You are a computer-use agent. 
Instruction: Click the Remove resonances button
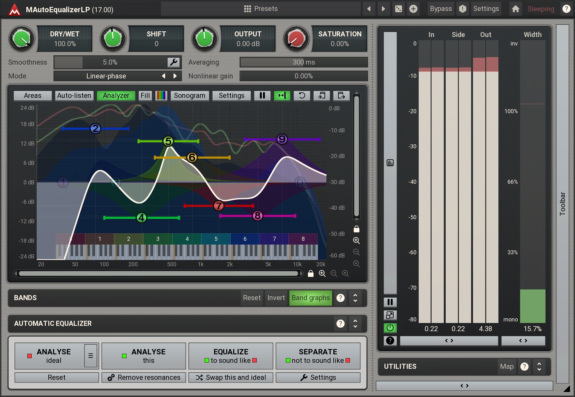[144, 378]
